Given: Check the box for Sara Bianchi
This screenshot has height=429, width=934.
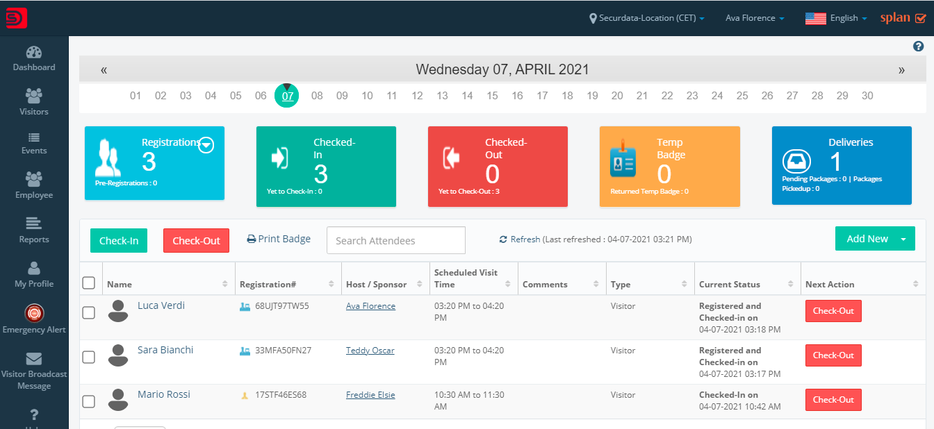Looking at the screenshot, I should point(89,357).
